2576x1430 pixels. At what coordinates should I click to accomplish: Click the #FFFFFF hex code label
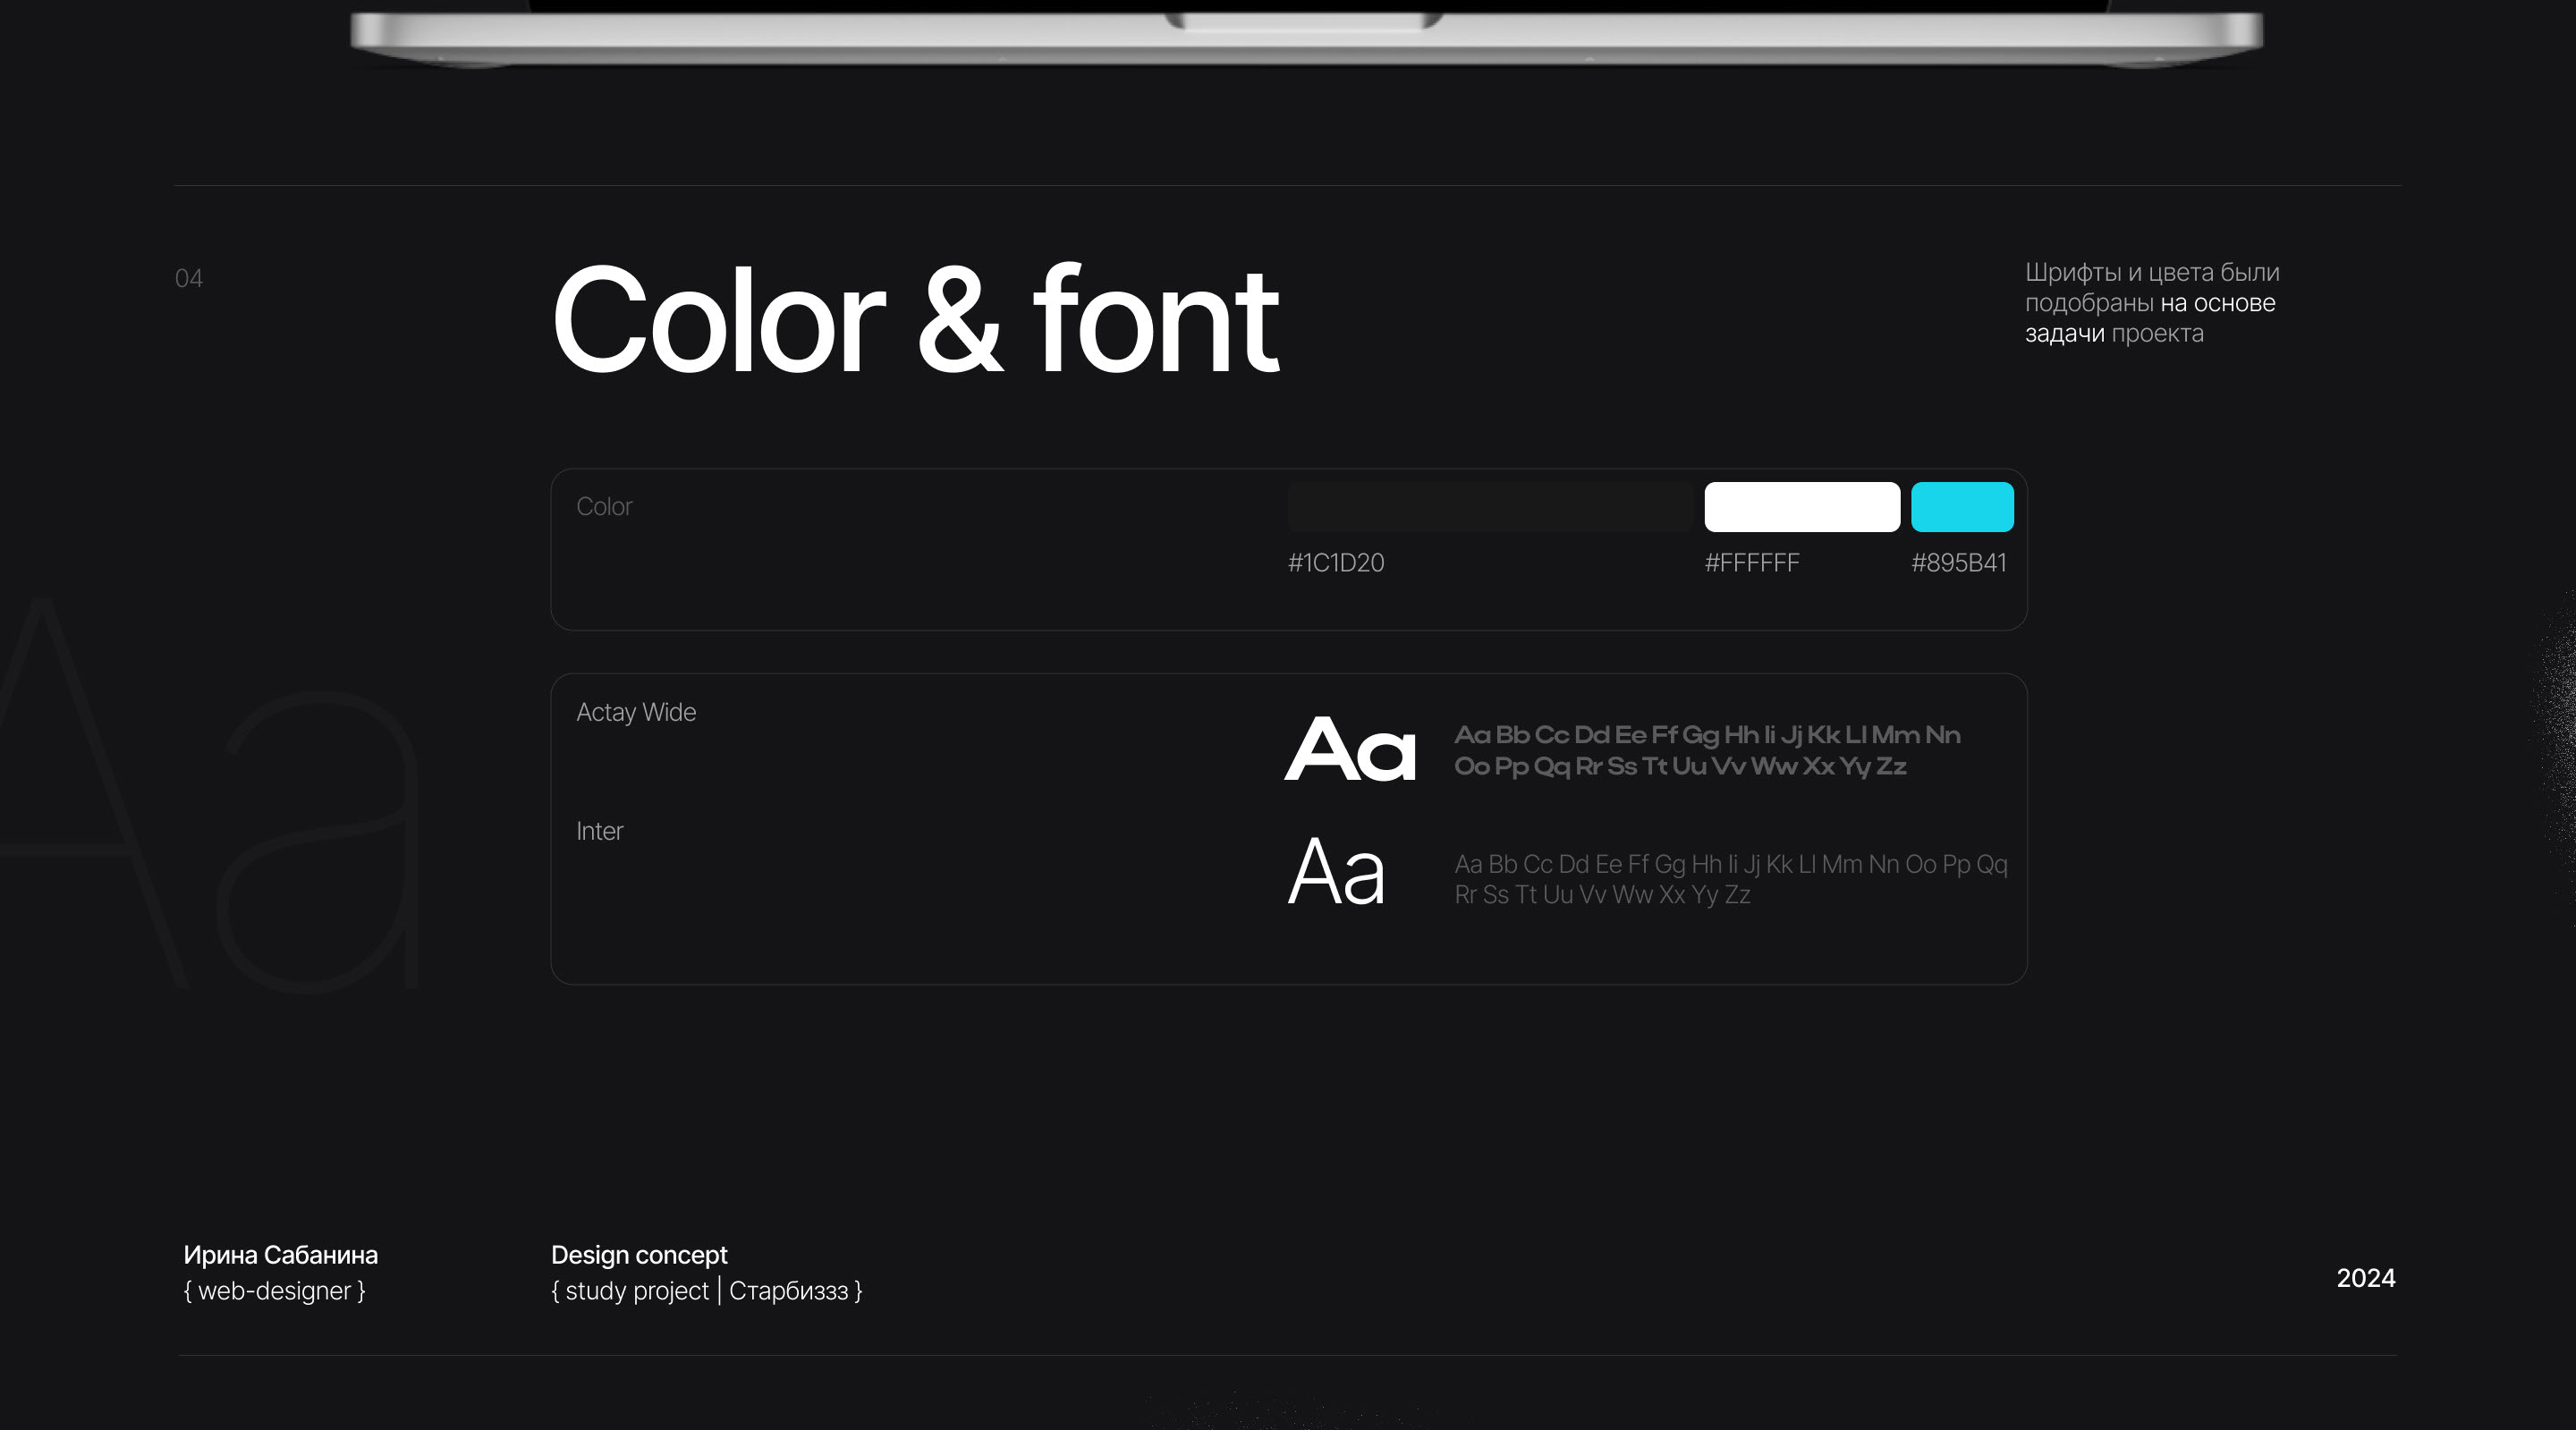tap(1751, 563)
